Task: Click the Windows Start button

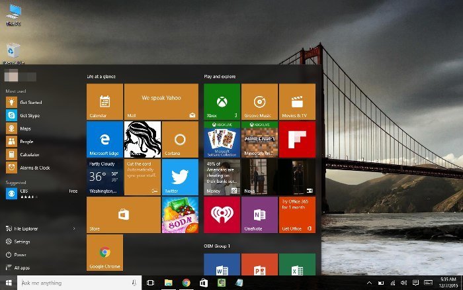Action: pos(9,283)
